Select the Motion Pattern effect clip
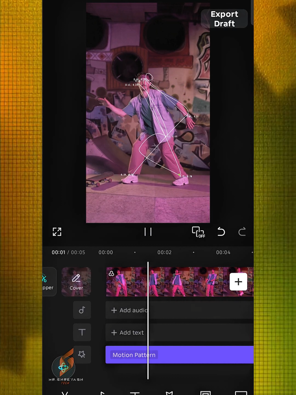This screenshot has height=395, width=296. [x=180, y=355]
